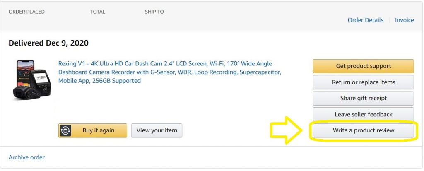Click the yellow arrow pointing to review button
Viewport: 424px width, 171px height.
(x=287, y=130)
